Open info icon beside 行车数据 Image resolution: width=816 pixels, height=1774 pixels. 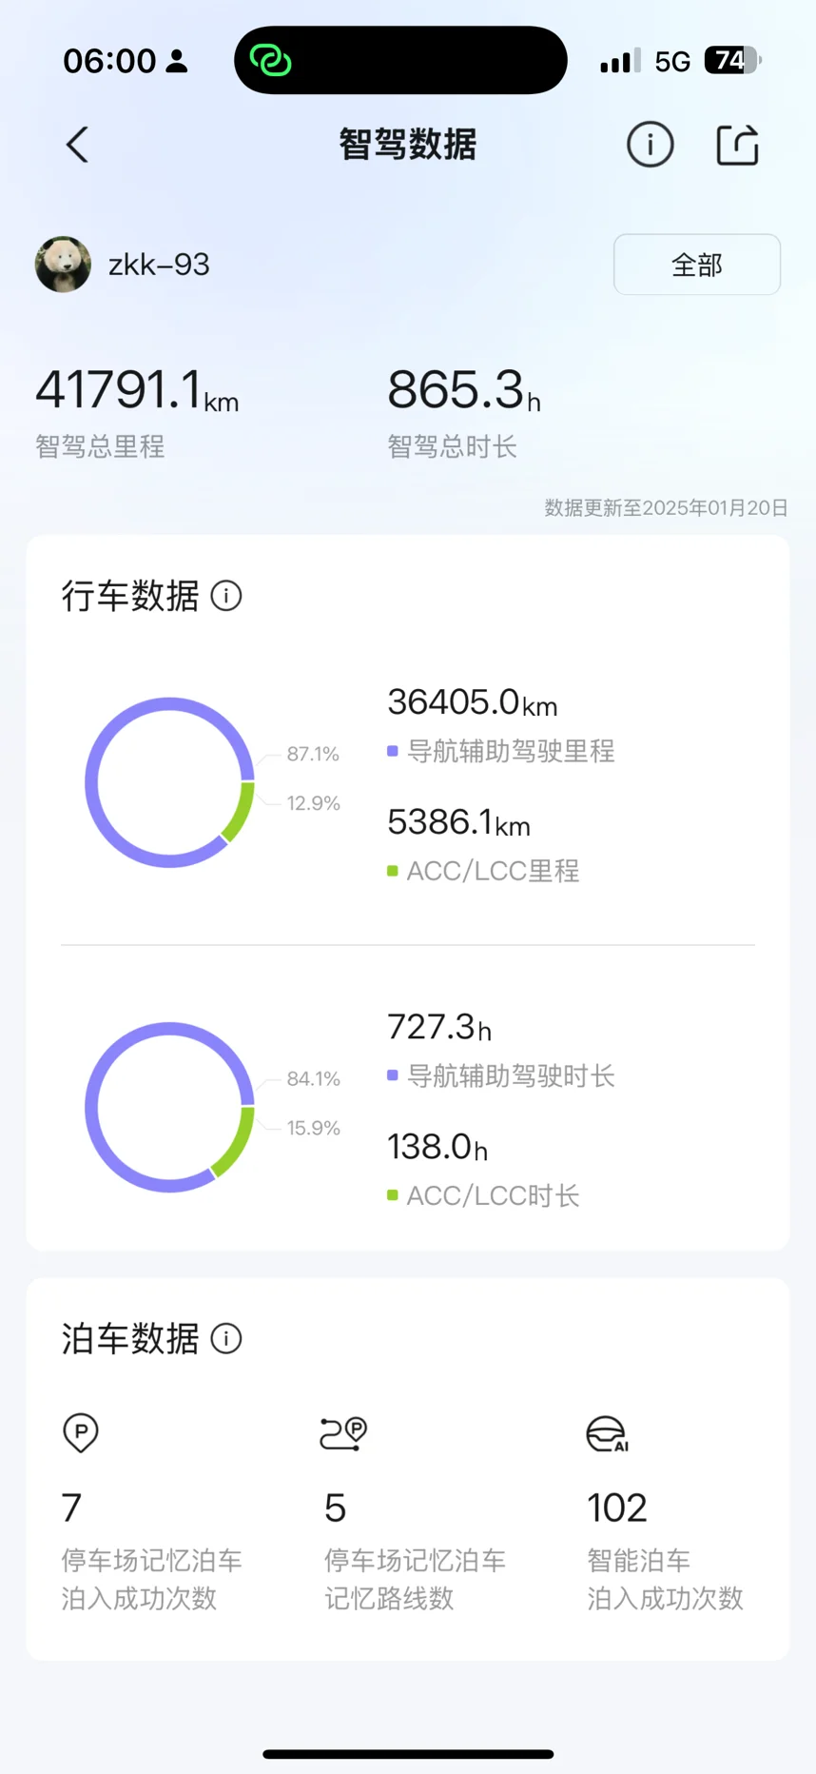tap(226, 597)
